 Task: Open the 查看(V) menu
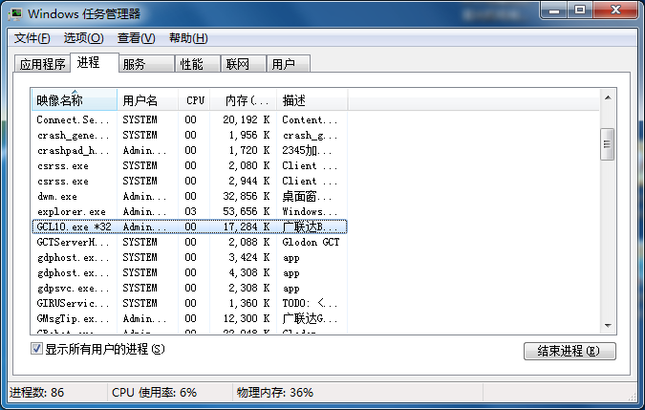(136, 38)
